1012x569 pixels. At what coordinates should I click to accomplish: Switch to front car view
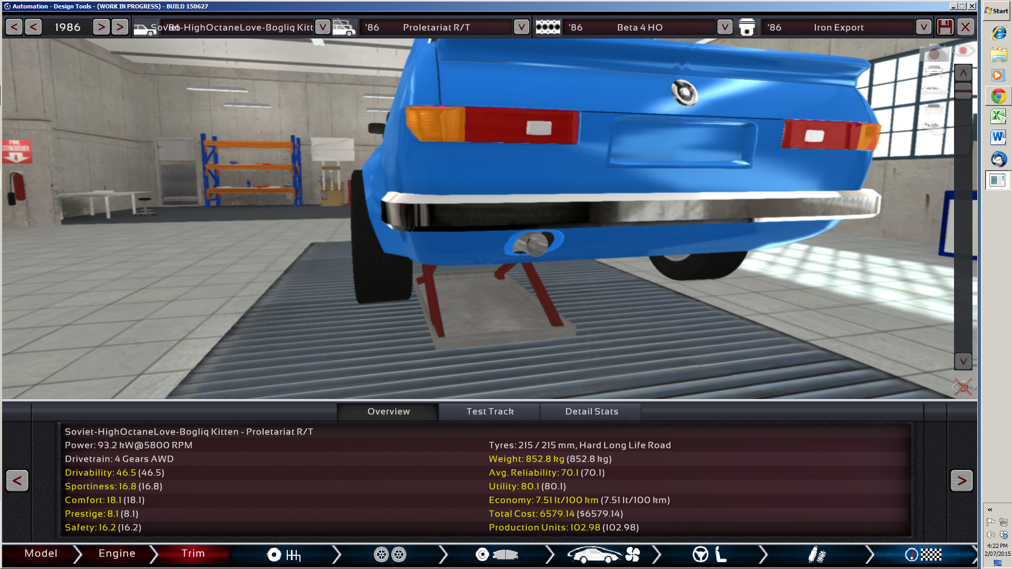933,71
